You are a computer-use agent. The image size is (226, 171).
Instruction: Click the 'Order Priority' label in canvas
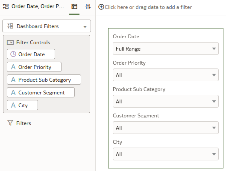click(x=129, y=63)
